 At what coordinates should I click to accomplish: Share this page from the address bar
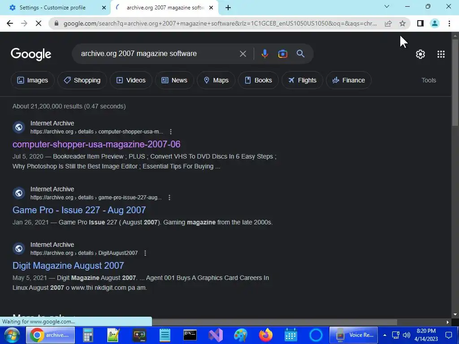[388, 23]
